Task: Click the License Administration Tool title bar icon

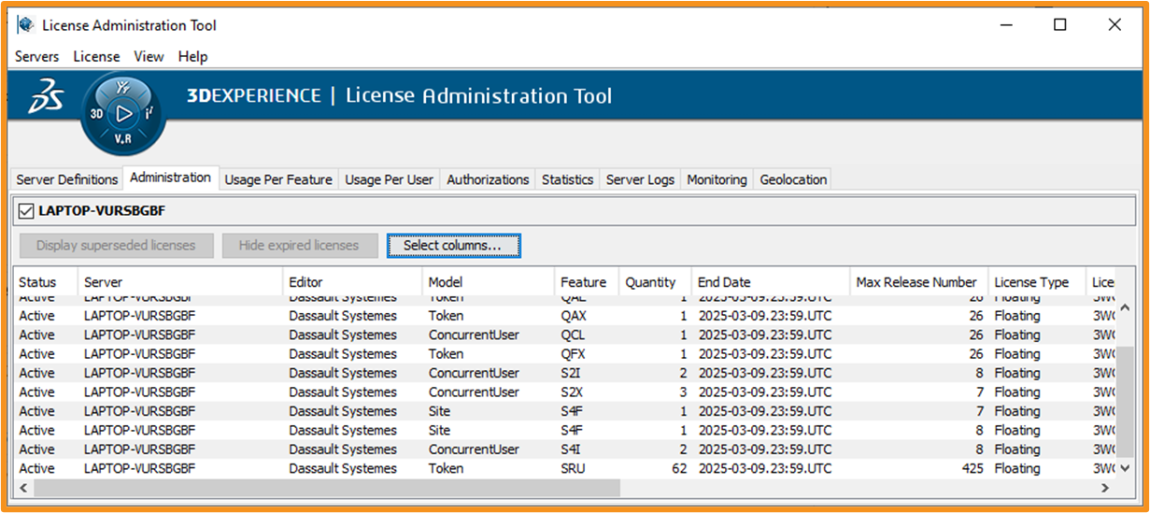Action: pyautogui.click(x=26, y=25)
